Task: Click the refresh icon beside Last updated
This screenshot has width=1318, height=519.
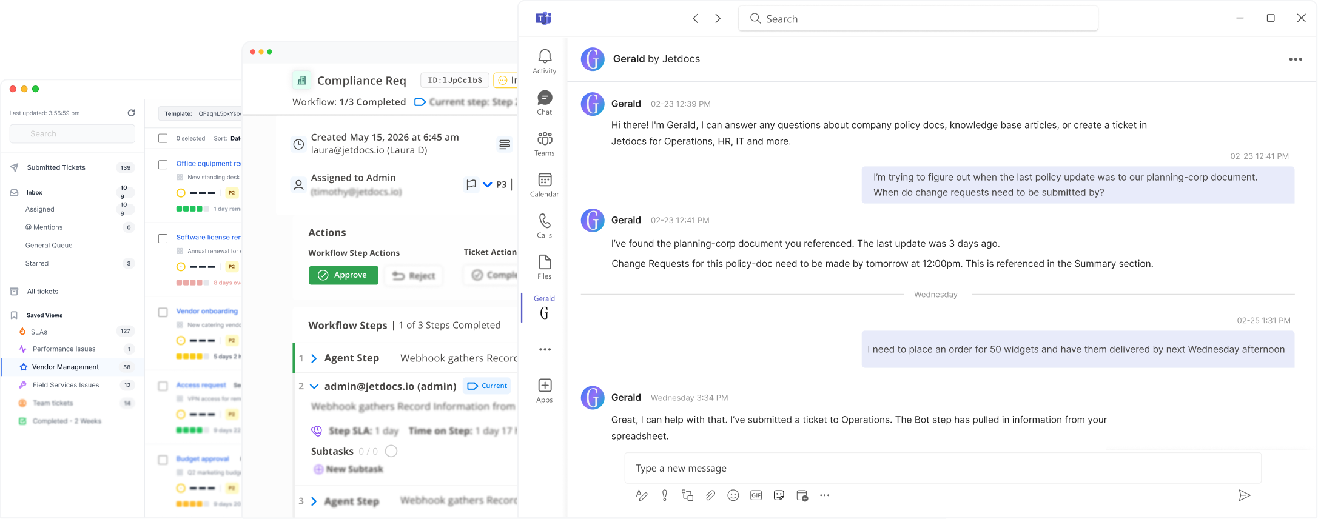Action: pyautogui.click(x=131, y=113)
